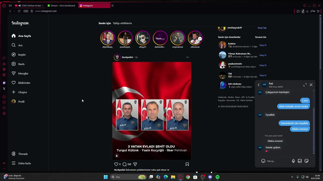Viewport: 323px width, 181px height.
Task: Open Windows Start menu
Action: [x=106, y=177]
